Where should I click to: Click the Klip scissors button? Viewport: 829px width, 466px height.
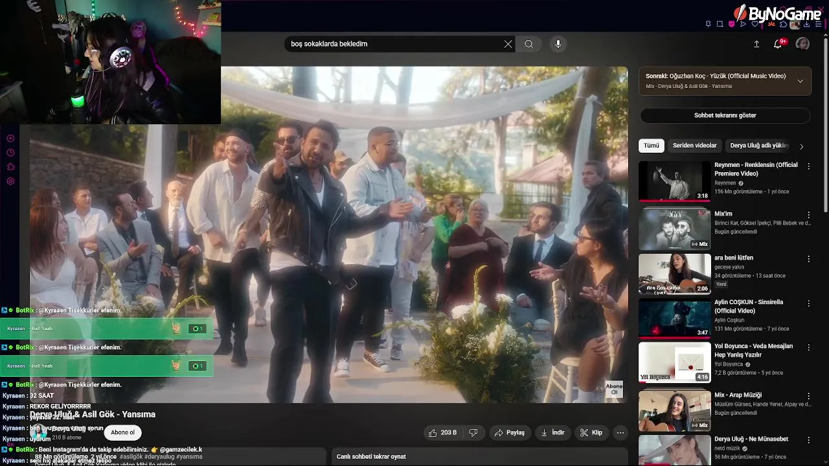pos(591,432)
